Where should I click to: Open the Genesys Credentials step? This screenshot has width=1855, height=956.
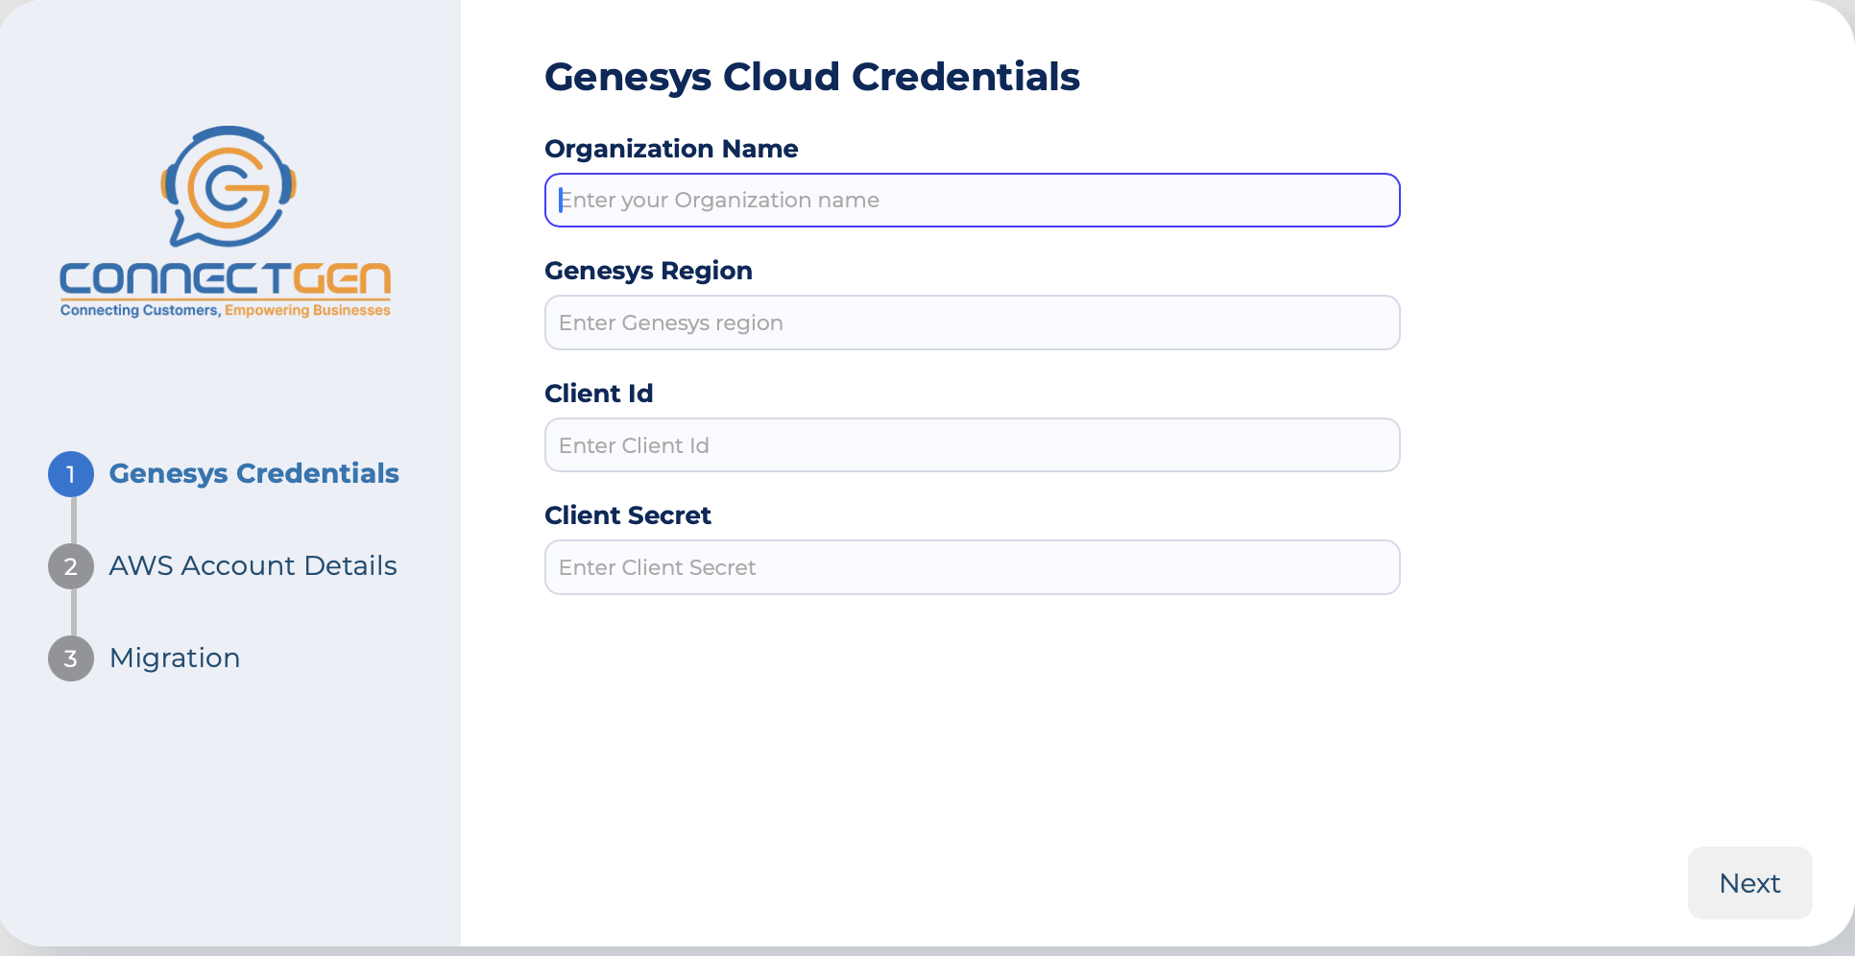[253, 473]
